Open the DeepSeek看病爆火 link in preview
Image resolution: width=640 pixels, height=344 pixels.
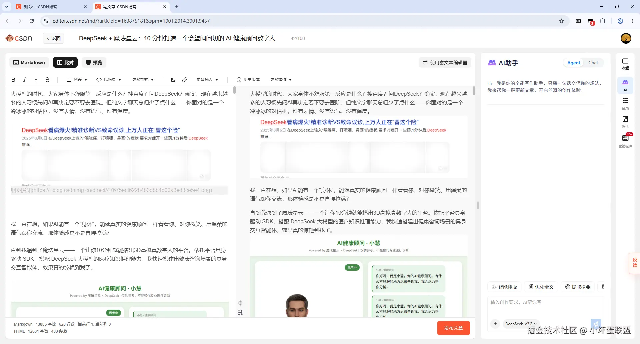tap(339, 122)
